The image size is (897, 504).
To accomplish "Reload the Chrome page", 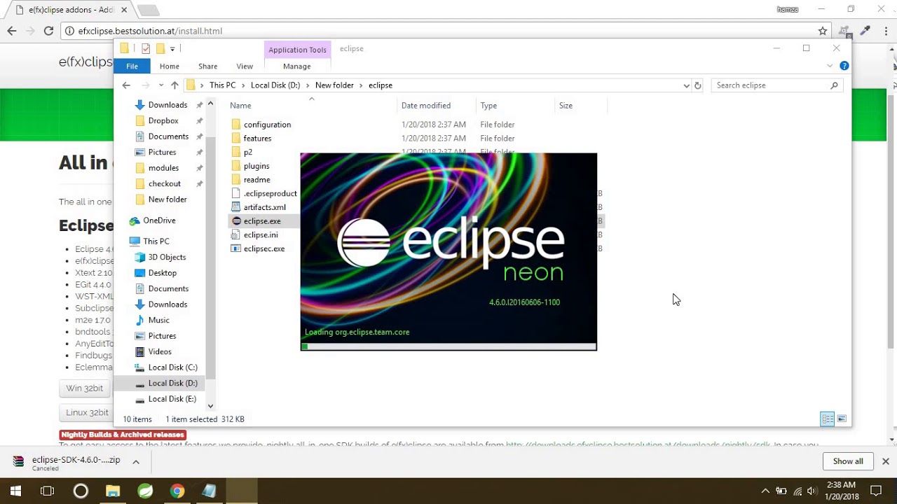I will pos(48,31).
